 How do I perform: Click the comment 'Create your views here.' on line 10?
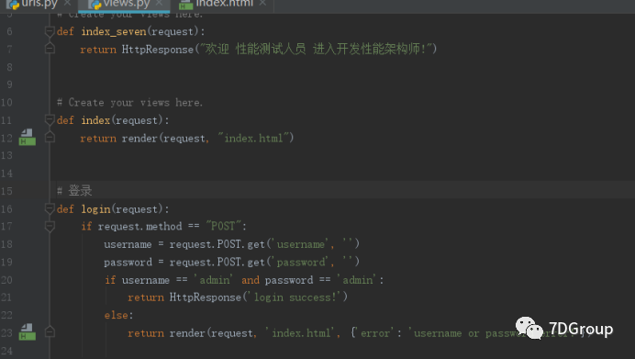[129, 103]
